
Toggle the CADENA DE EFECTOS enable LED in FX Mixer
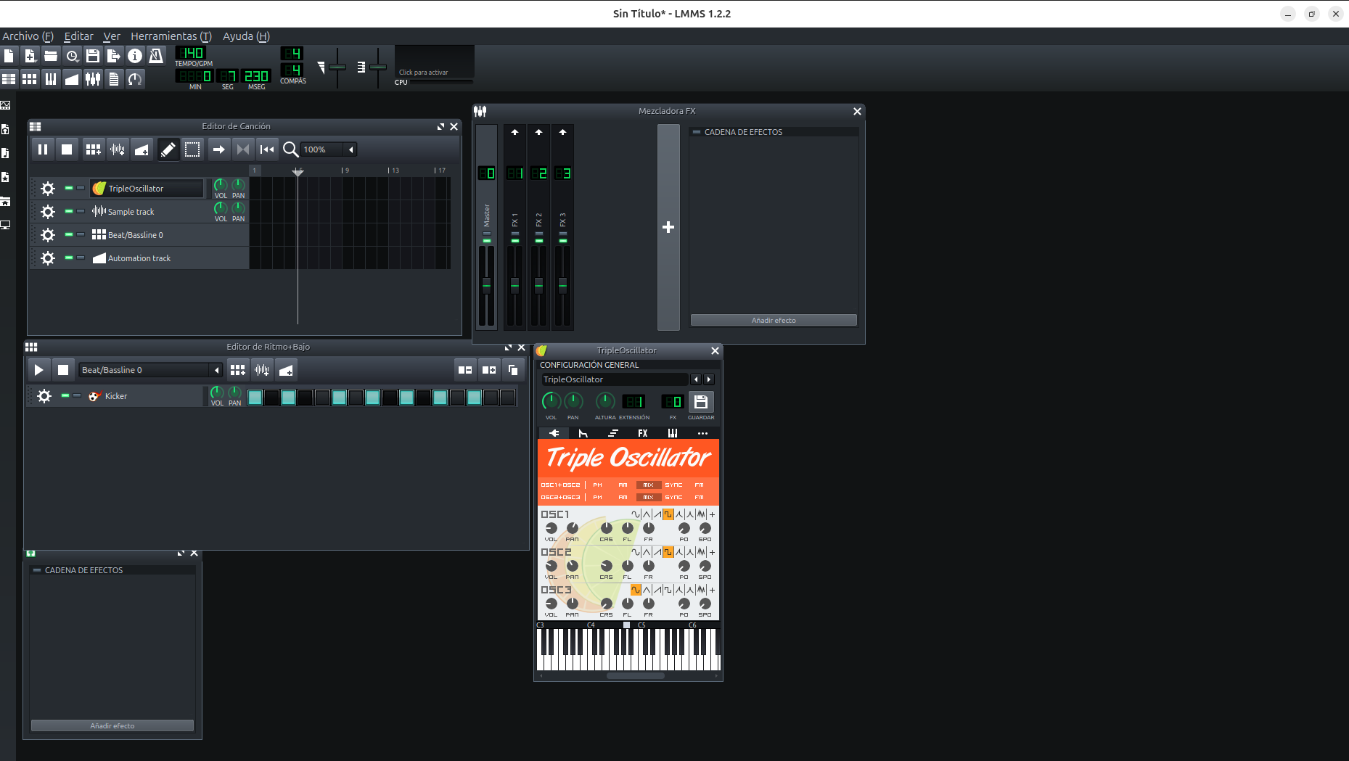[697, 132]
